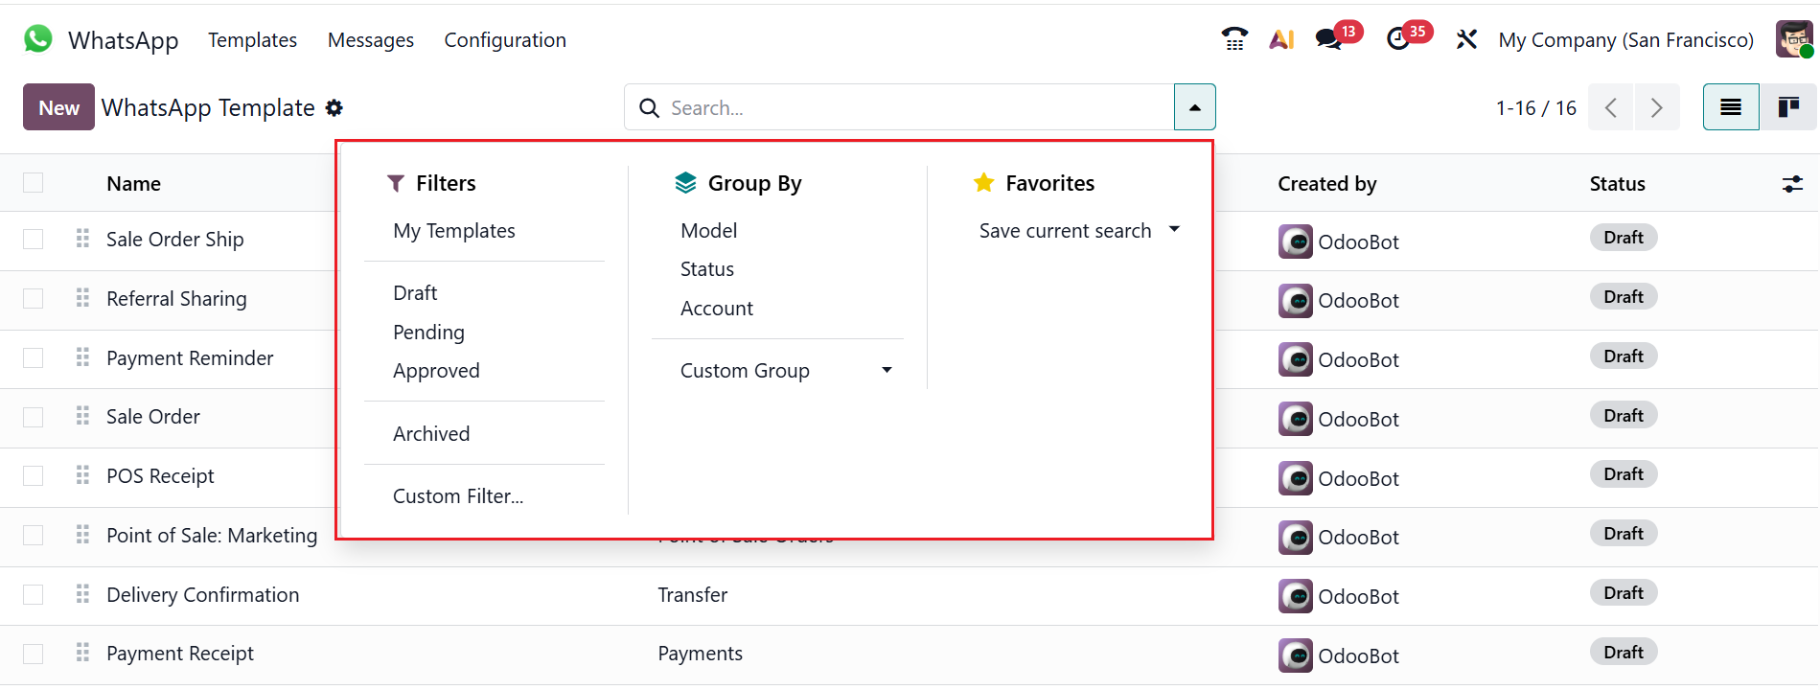The image size is (1820, 690).
Task: Open the activities clock icon
Action: pos(1398,39)
